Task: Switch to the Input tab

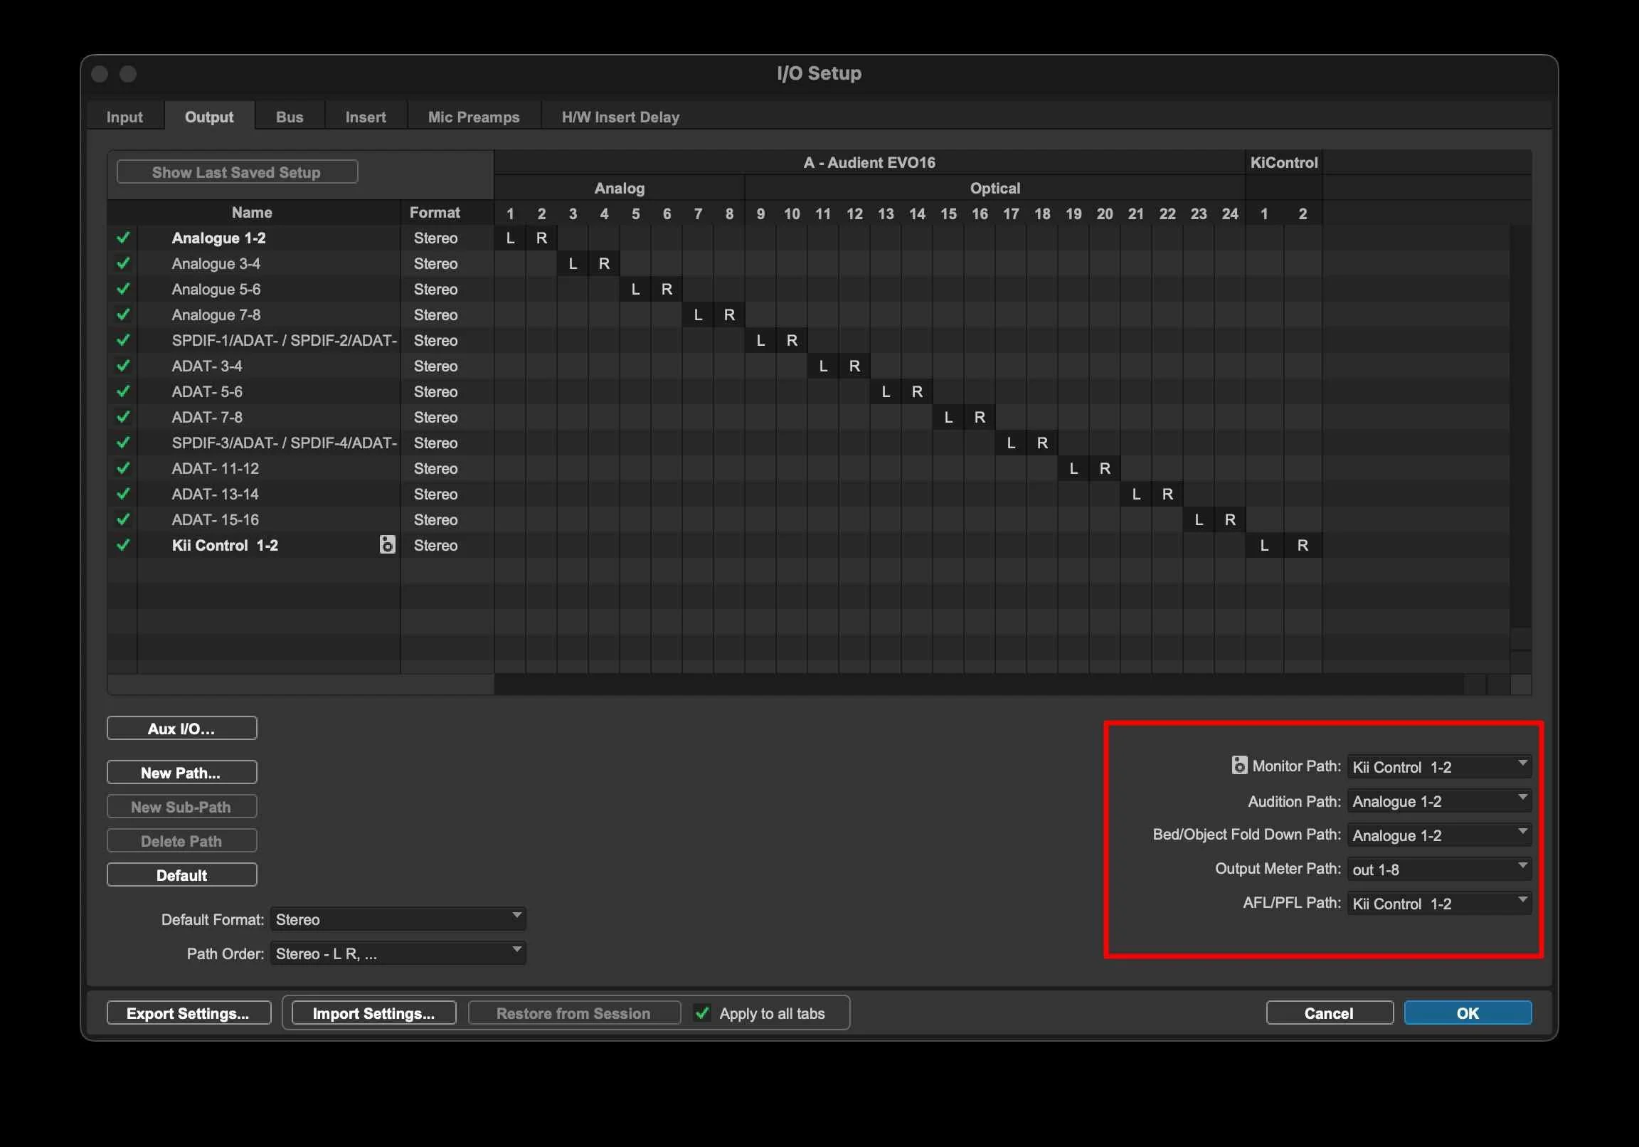Action: (x=124, y=116)
